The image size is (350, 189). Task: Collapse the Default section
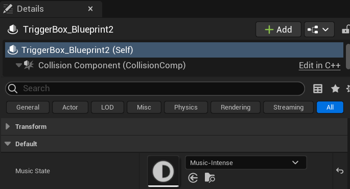point(8,144)
